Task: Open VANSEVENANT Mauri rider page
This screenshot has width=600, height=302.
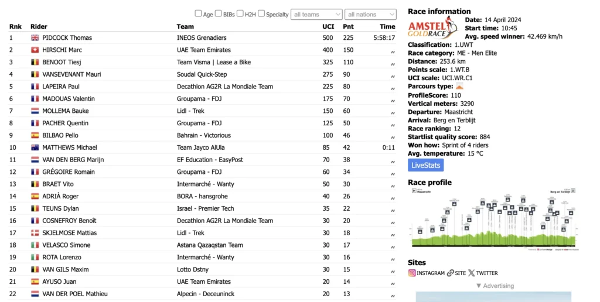Action: [71, 74]
